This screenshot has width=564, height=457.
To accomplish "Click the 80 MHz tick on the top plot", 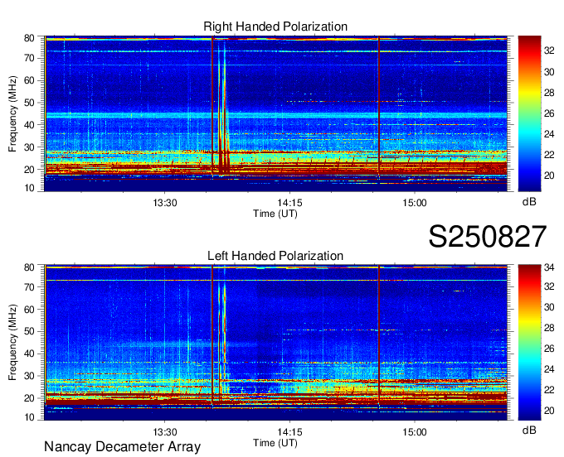I will (29, 38).
